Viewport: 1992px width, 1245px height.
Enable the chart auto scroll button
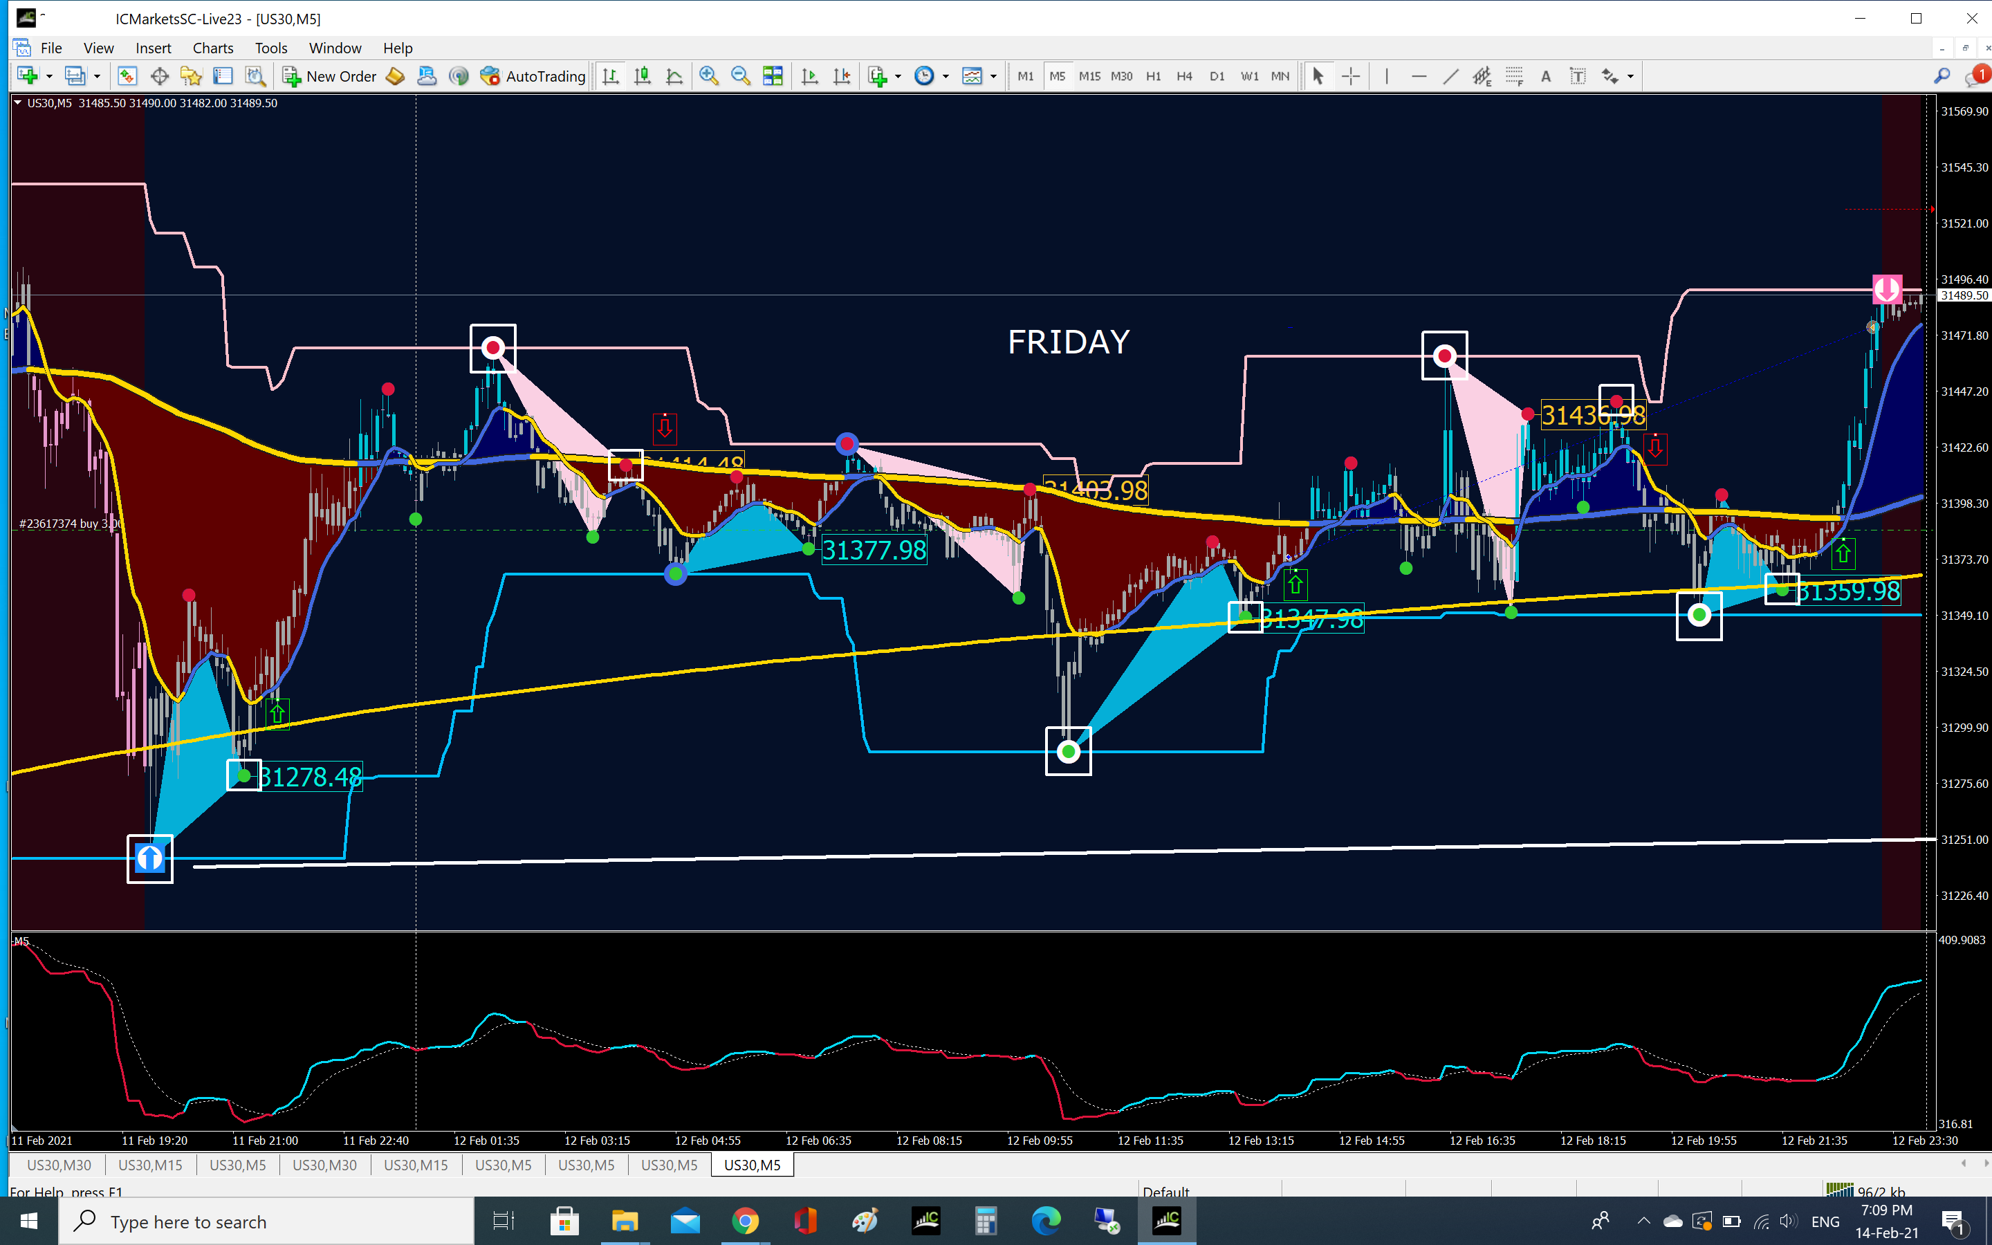[809, 76]
